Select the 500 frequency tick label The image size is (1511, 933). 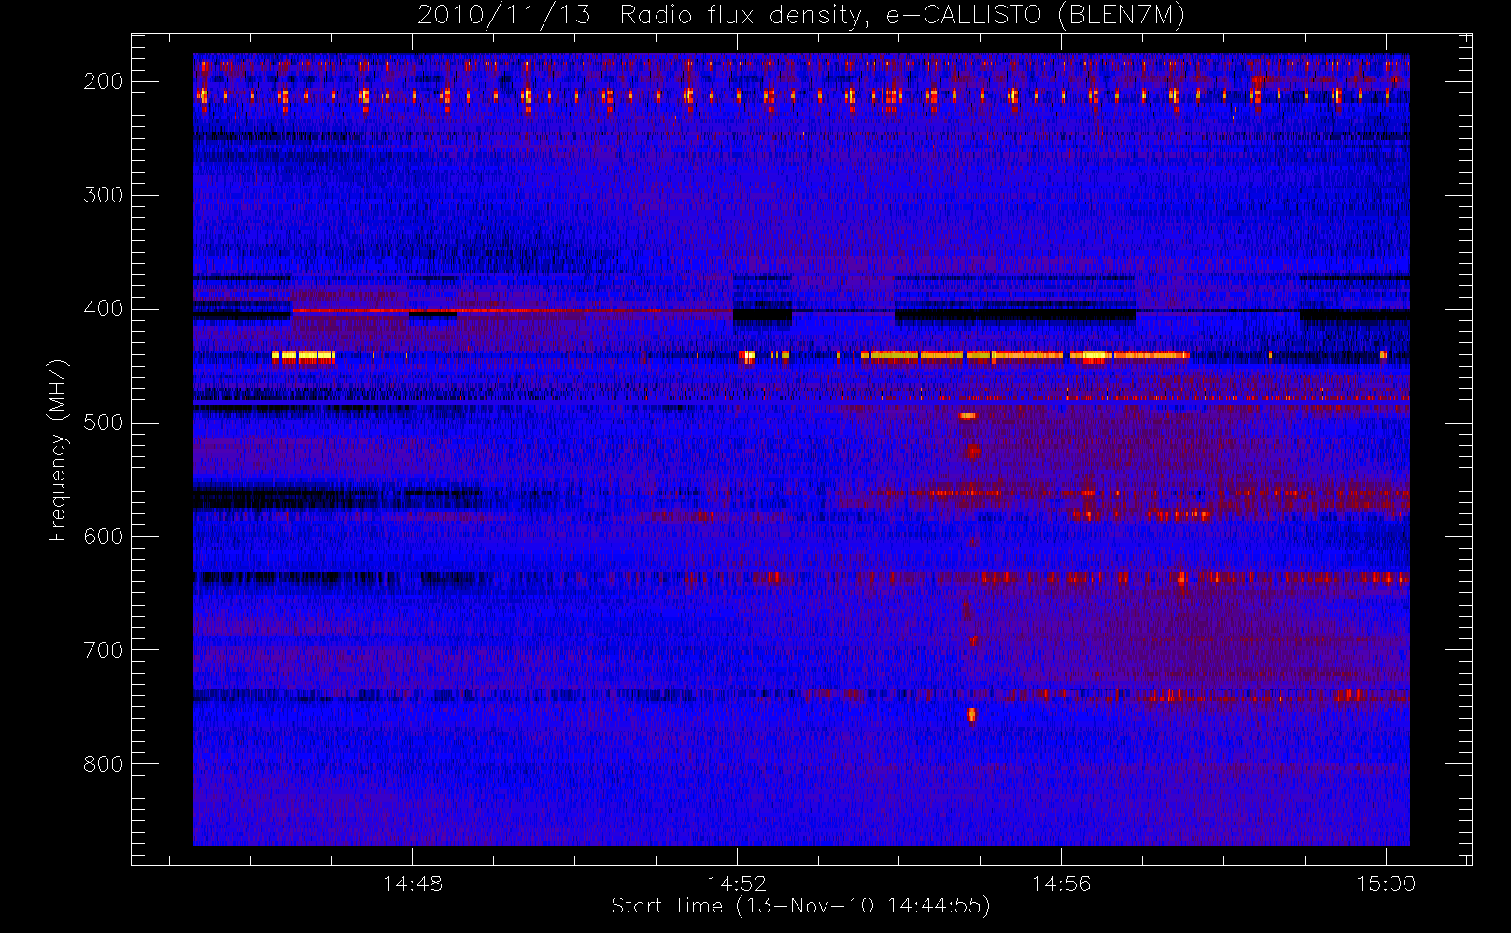pos(104,423)
